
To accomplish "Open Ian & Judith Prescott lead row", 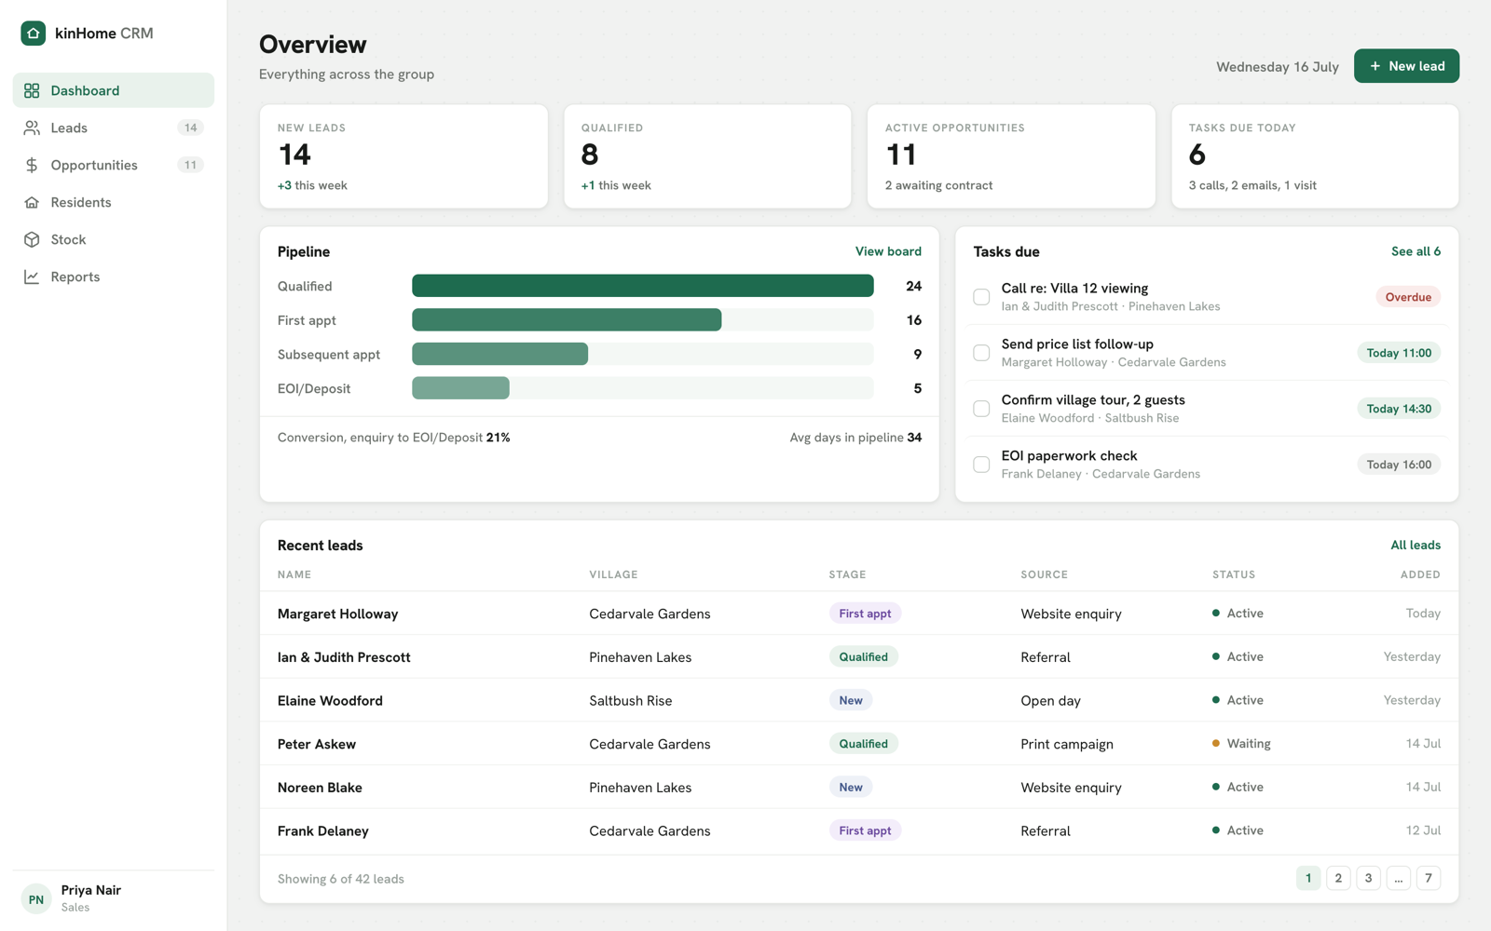I will (859, 657).
